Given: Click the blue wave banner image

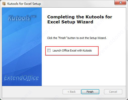Looking at the screenshot, I should (22, 47).
